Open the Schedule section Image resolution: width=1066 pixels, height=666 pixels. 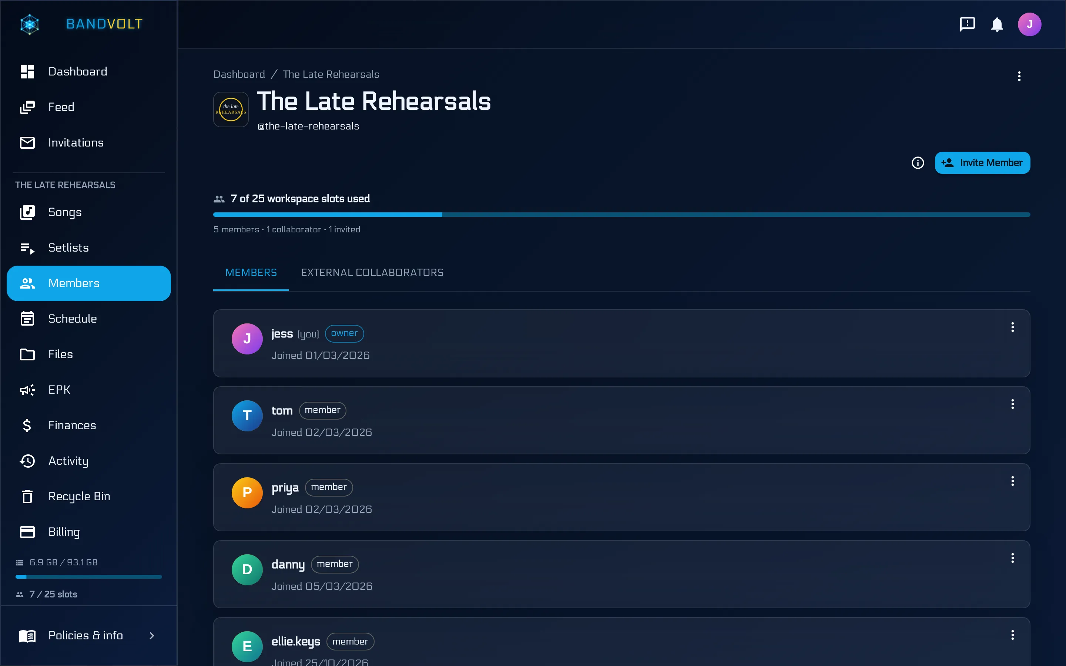pyautogui.click(x=88, y=319)
